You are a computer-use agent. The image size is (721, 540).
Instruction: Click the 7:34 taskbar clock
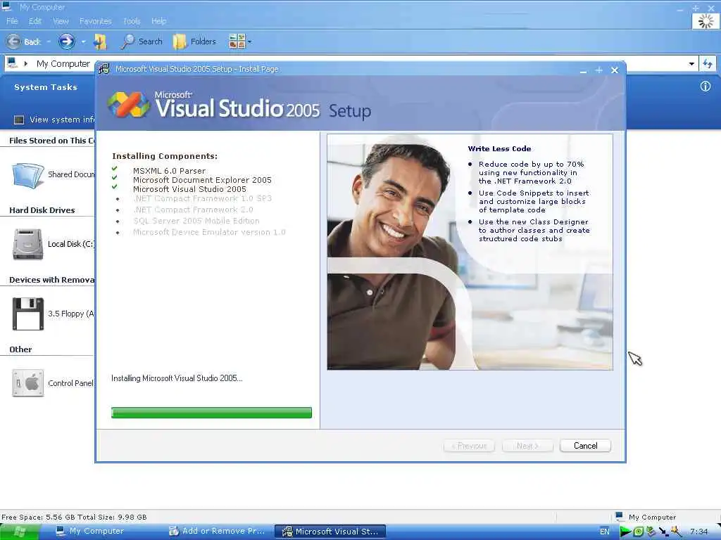coord(699,532)
